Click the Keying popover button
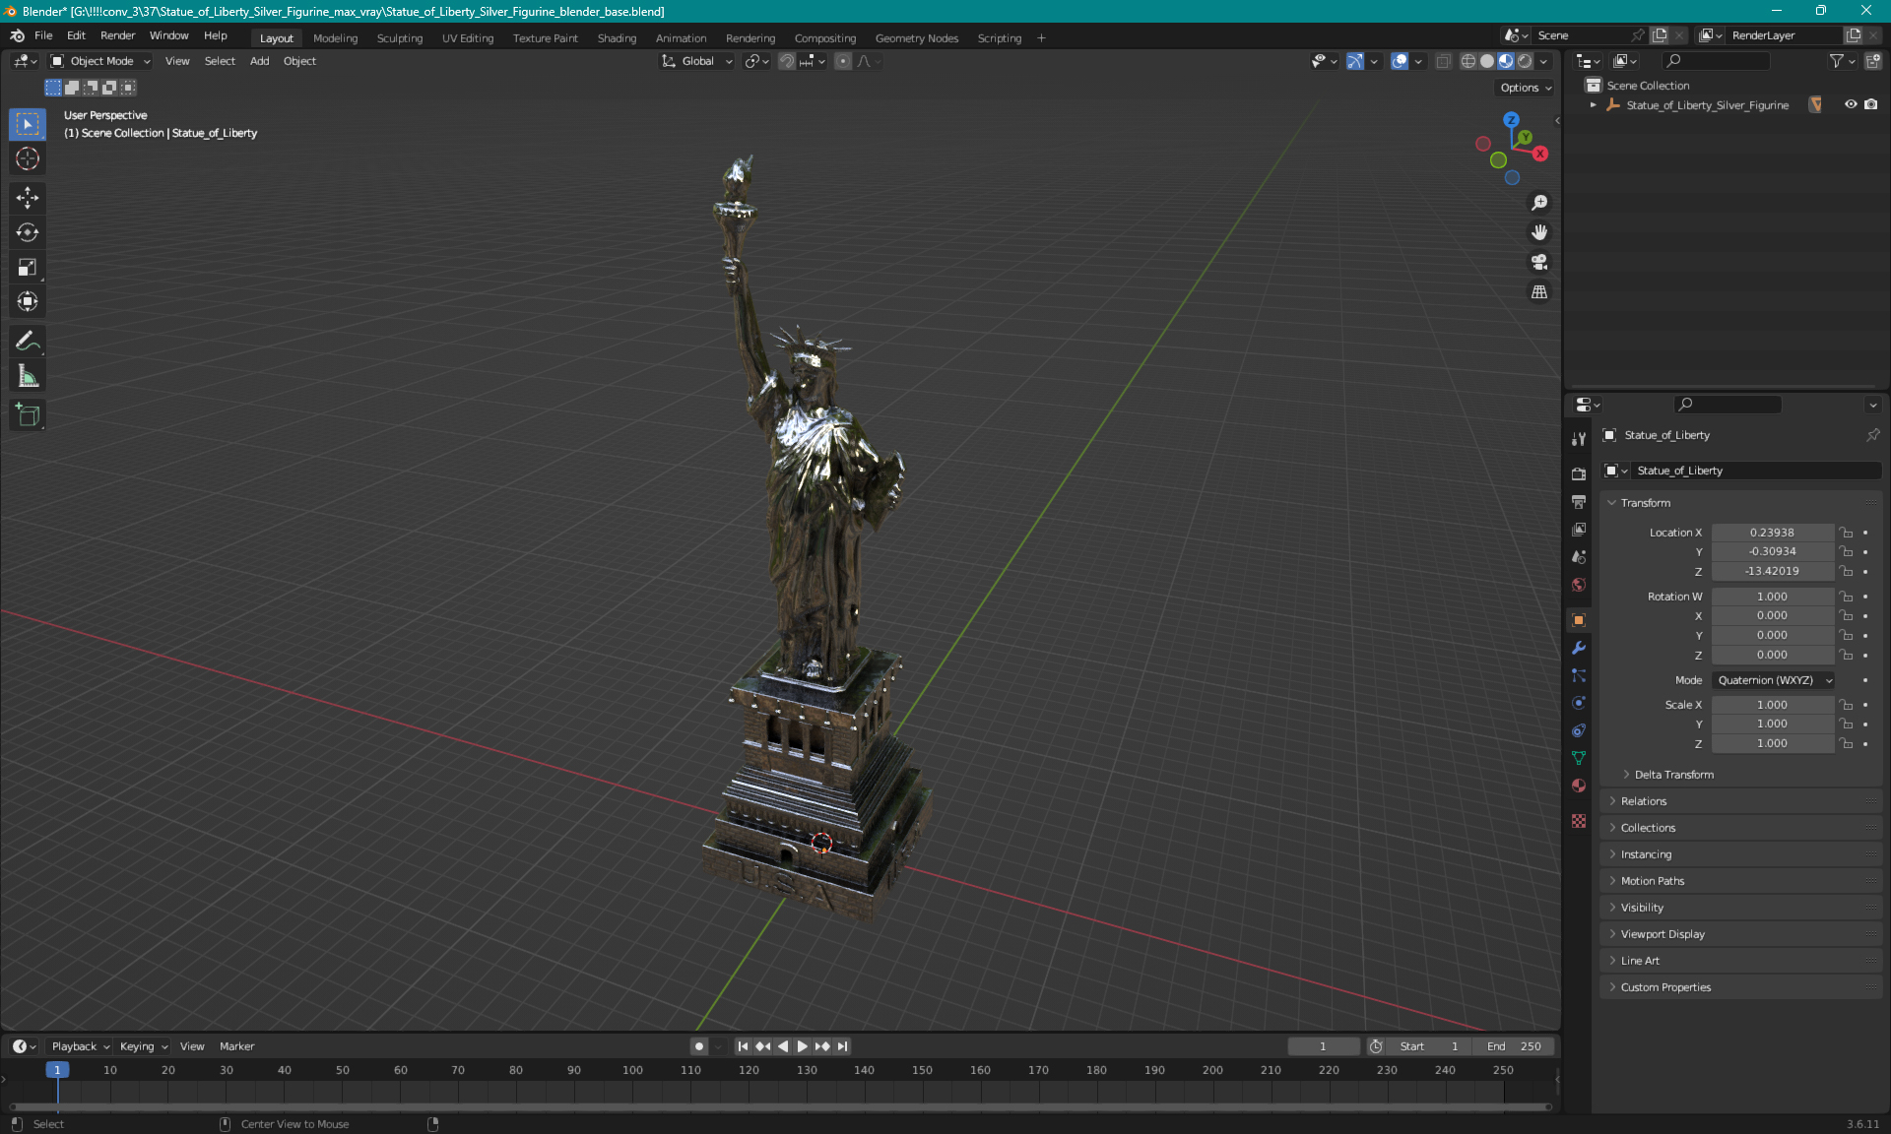This screenshot has width=1891, height=1134. (x=144, y=1046)
